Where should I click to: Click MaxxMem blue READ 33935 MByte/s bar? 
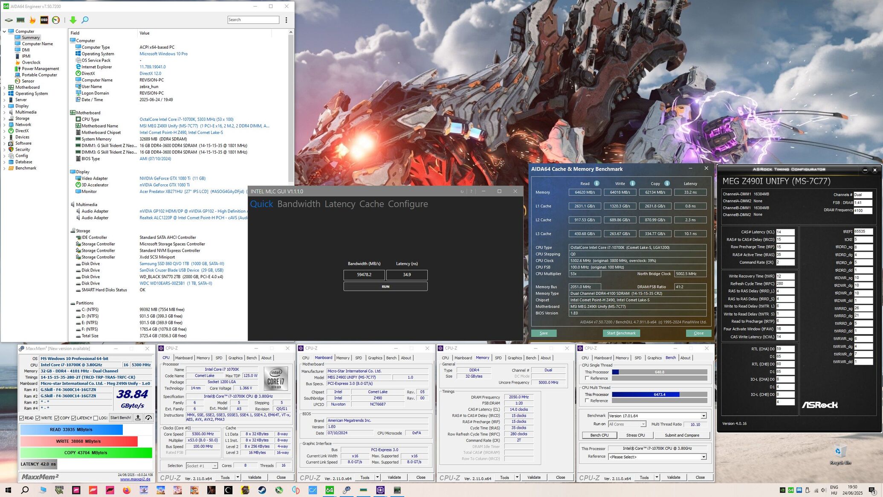(x=71, y=430)
